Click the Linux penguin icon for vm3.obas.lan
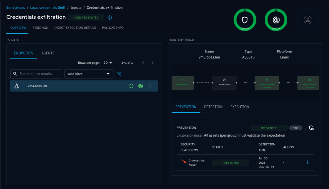 tap(17, 86)
